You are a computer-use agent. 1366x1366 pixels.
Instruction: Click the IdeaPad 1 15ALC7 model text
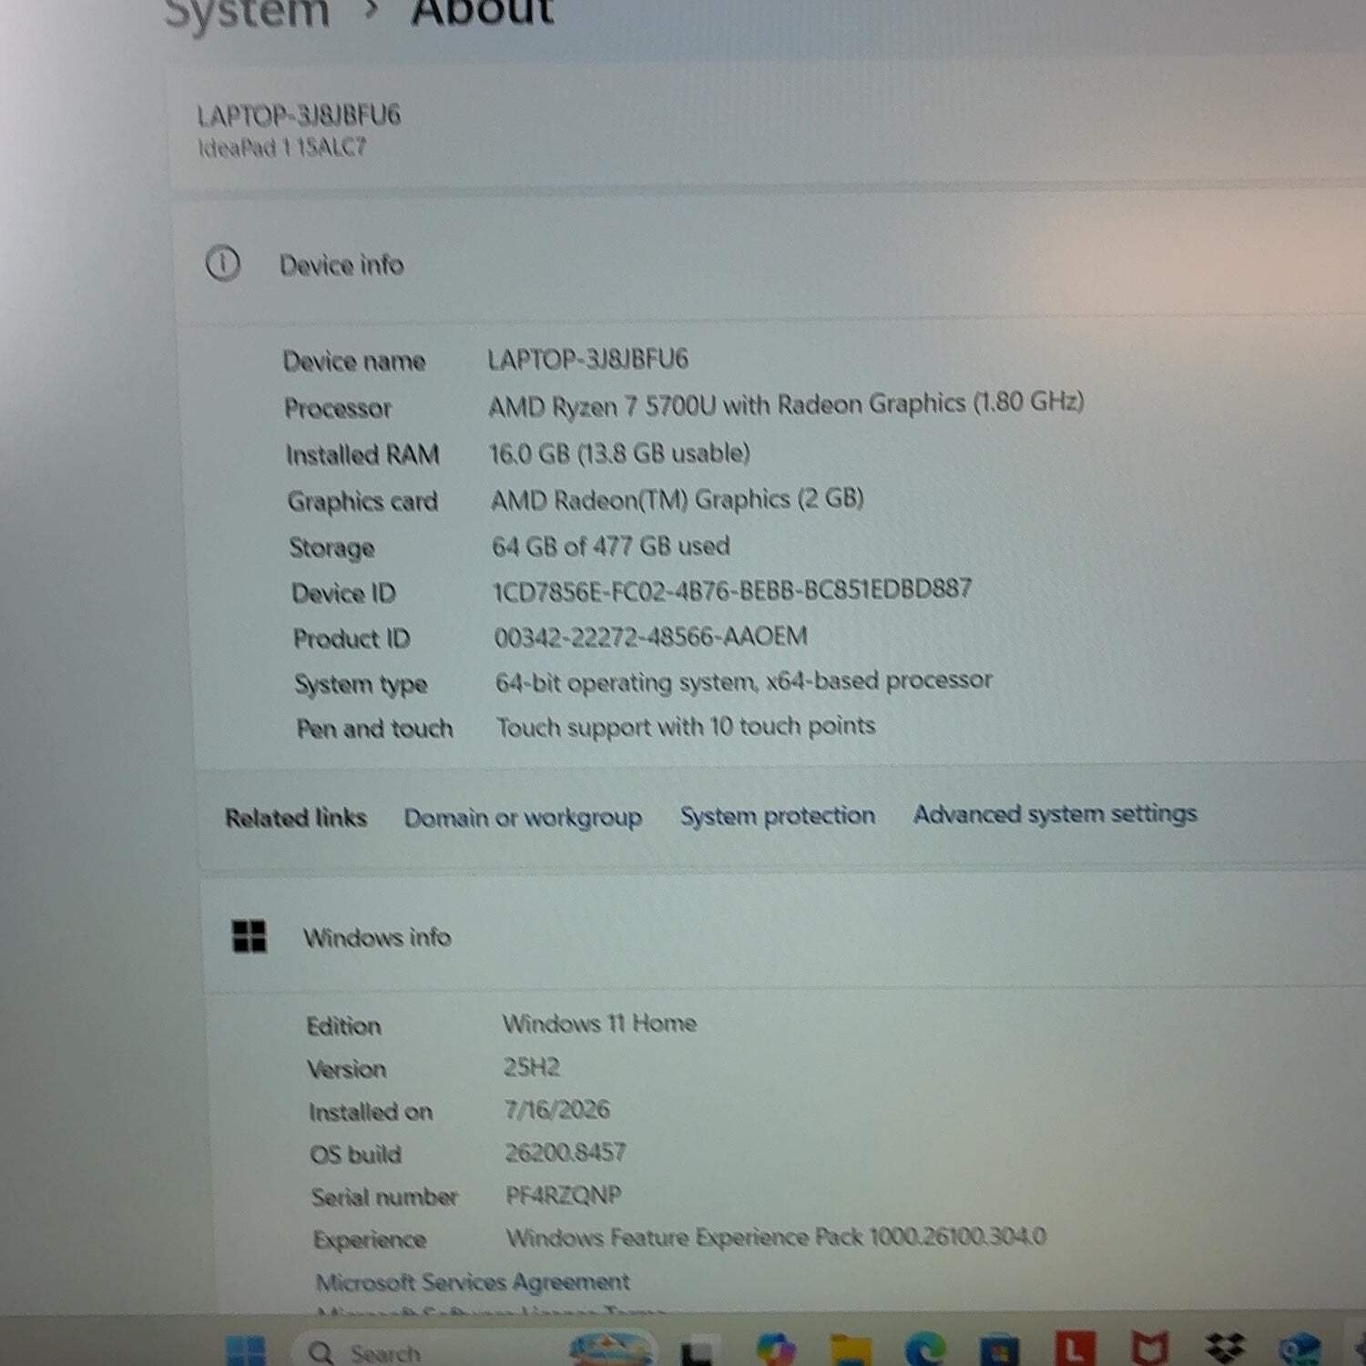[x=282, y=148]
